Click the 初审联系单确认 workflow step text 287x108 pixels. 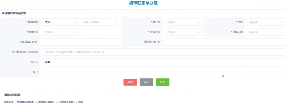(46, 102)
